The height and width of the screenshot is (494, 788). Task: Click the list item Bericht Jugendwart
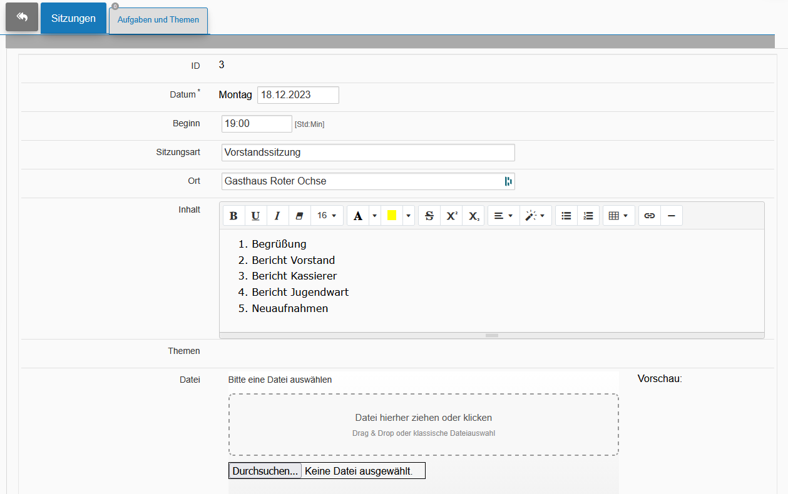point(300,292)
